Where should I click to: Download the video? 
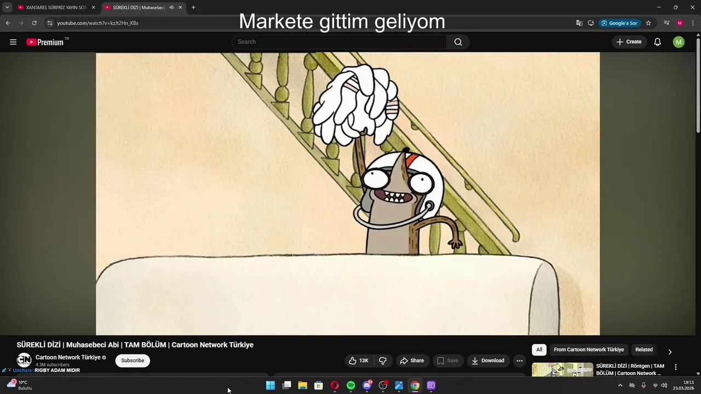point(488,361)
